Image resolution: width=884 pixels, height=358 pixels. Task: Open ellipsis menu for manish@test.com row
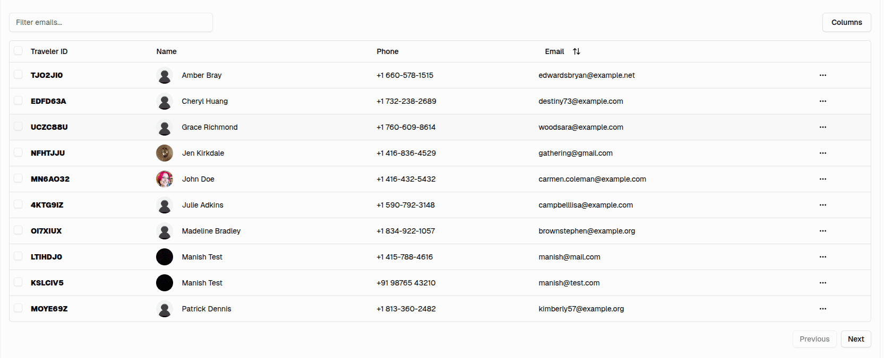click(822, 283)
